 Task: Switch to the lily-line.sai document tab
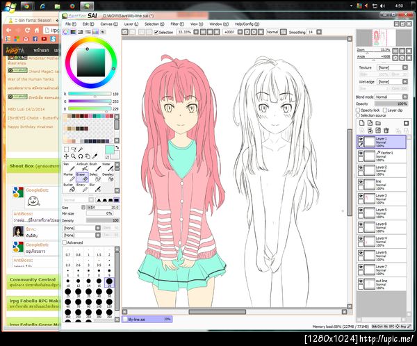(147, 319)
